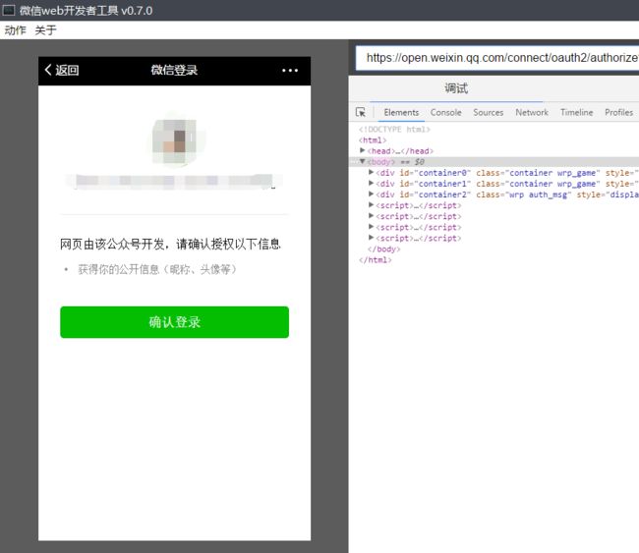
Task: Click the 返回 back label
Action: (67, 70)
